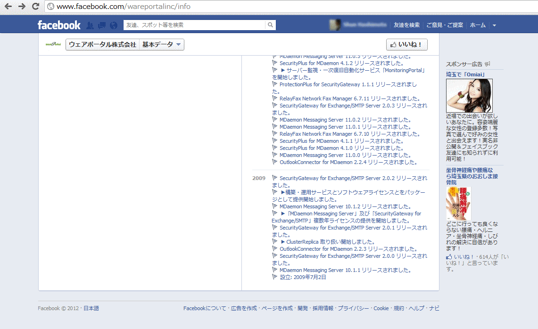Click the 2009 year label
Viewport: 538px width, 329px height.
tap(259, 178)
